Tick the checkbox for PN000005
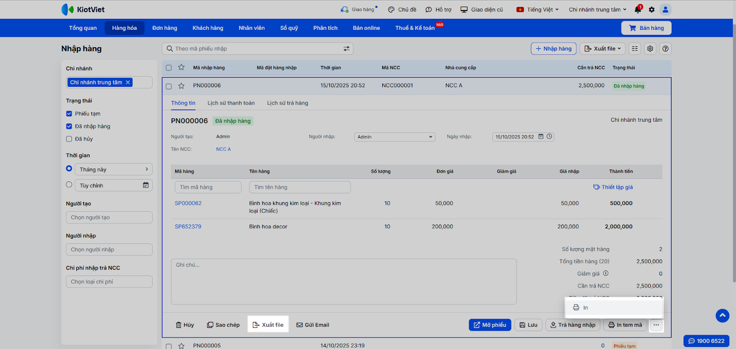The image size is (736, 349). [169, 346]
